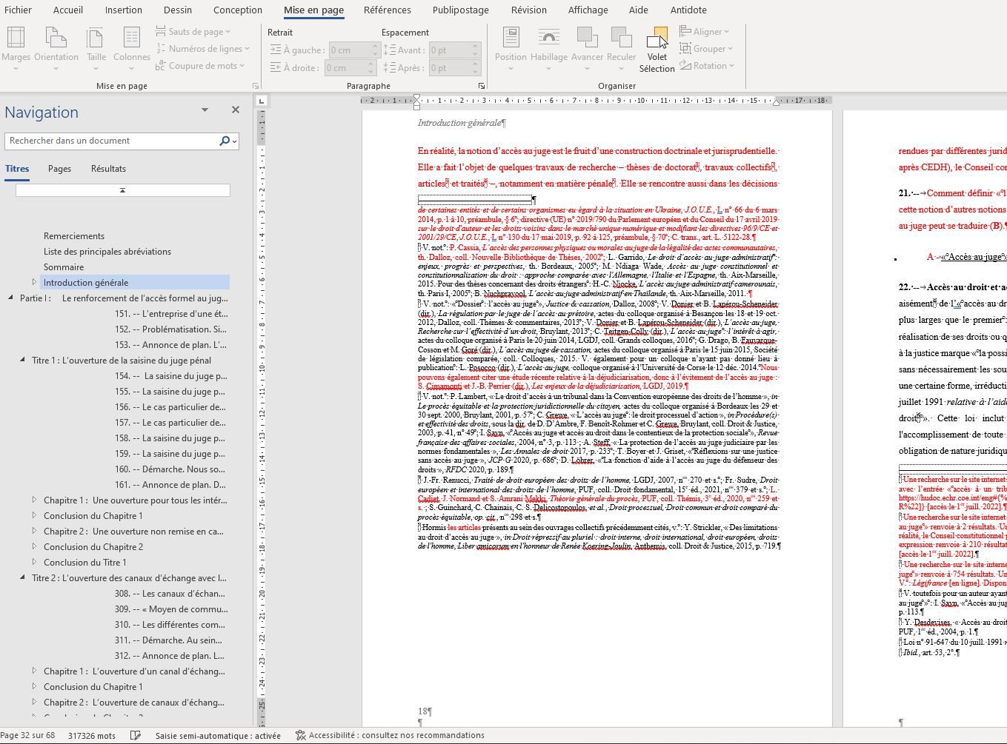Close the Navigation pane

[x=236, y=110]
